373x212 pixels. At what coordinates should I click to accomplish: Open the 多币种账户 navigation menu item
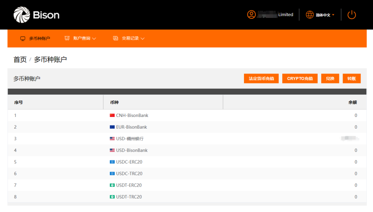[40, 39]
